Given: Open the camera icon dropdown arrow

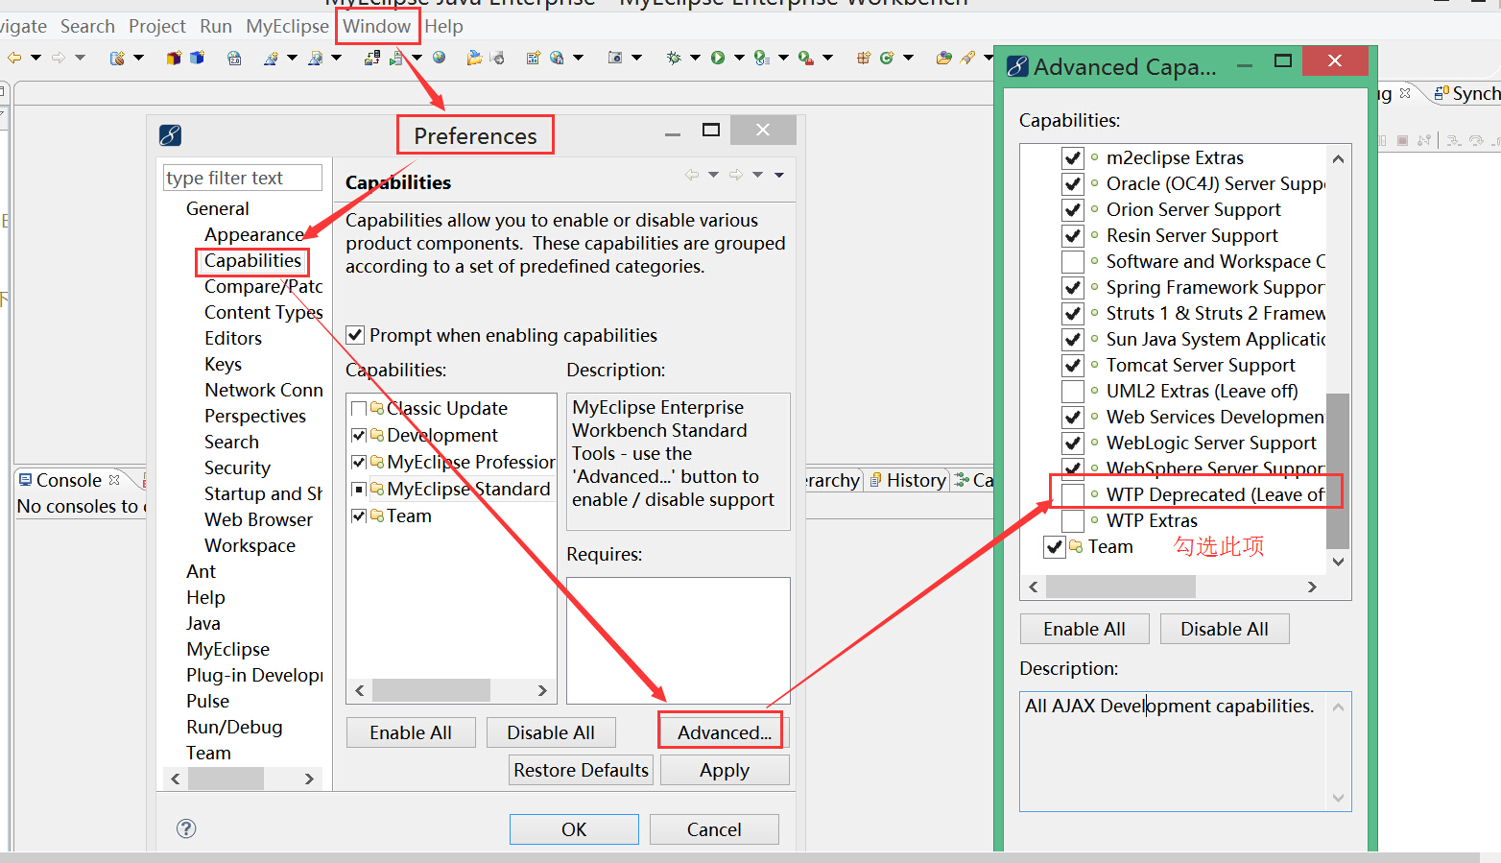Looking at the screenshot, I should point(637,58).
